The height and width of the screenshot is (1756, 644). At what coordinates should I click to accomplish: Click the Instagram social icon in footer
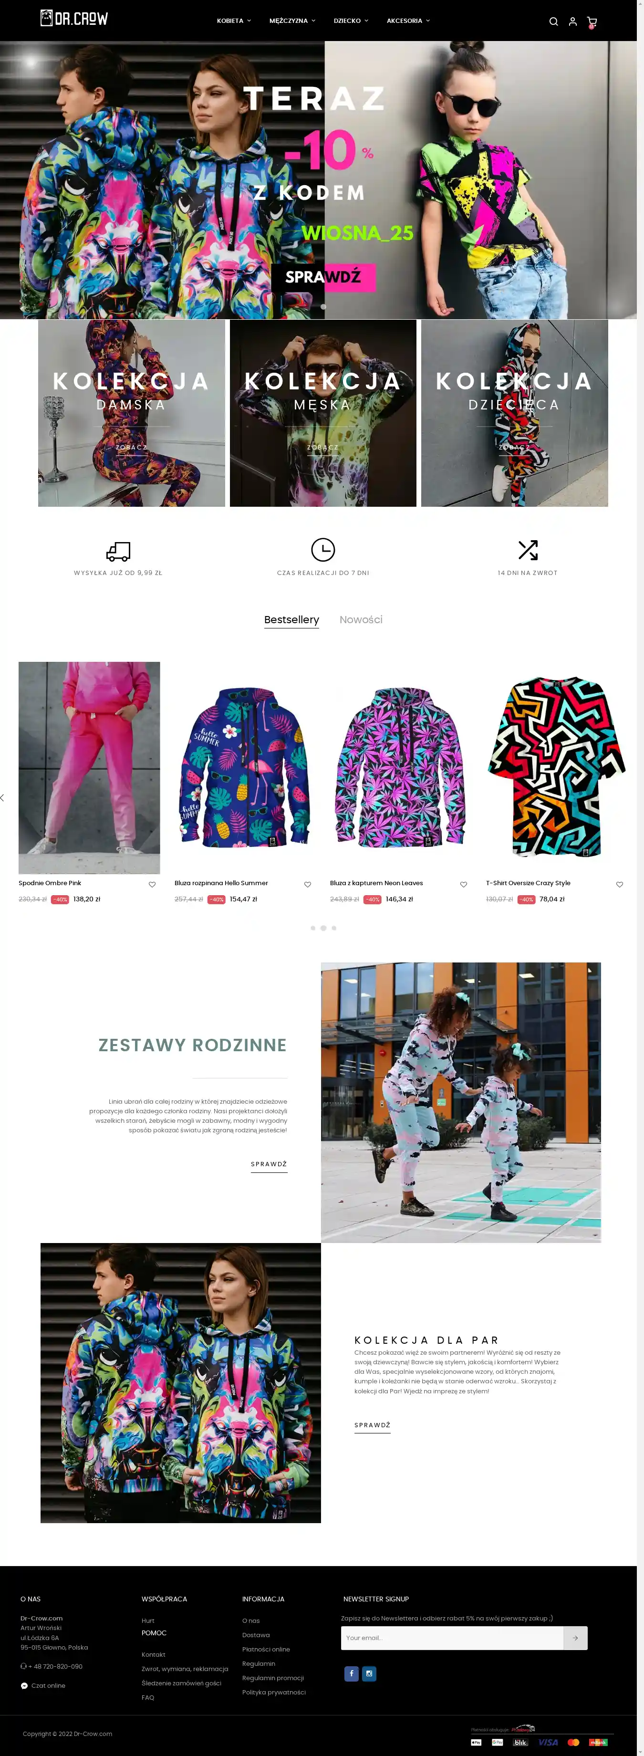[369, 1673]
